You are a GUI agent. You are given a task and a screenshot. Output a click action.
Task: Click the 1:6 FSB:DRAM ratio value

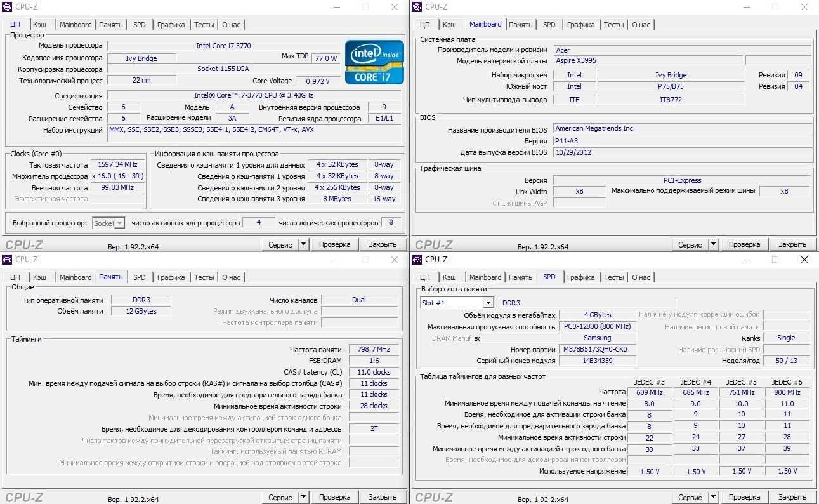373,361
